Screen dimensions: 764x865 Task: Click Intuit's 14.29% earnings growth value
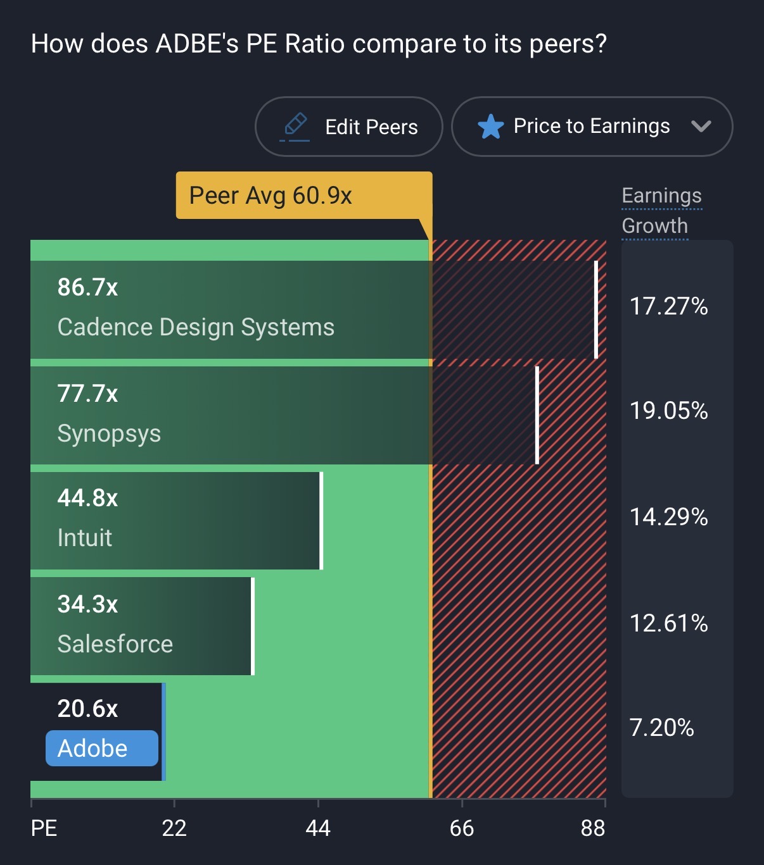[668, 517]
